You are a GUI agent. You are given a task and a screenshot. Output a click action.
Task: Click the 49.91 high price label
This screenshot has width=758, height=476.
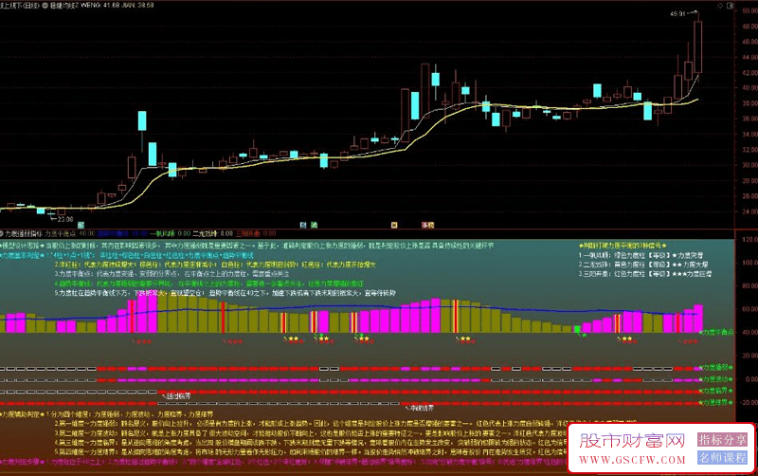click(x=677, y=13)
